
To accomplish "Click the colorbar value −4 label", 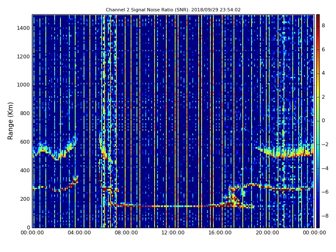I will tap(325, 168).
